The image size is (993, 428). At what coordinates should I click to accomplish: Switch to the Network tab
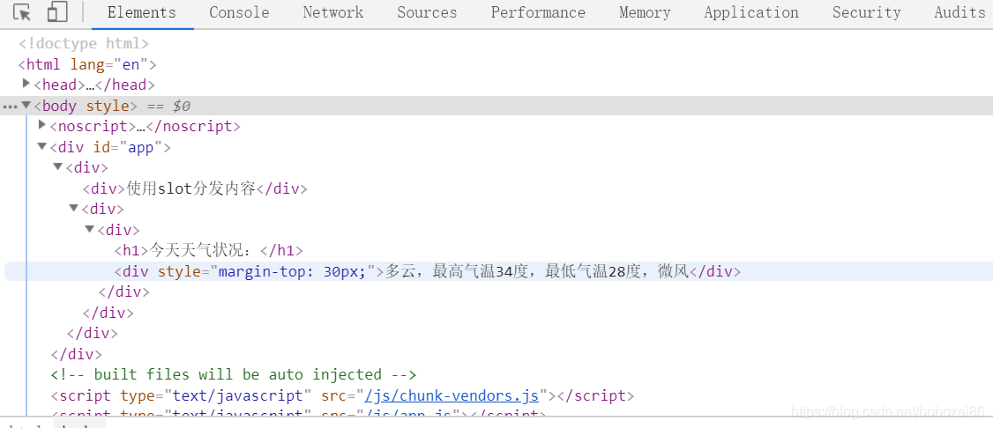coord(333,12)
